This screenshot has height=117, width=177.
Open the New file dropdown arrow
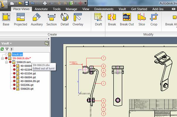tap(16, 3)
